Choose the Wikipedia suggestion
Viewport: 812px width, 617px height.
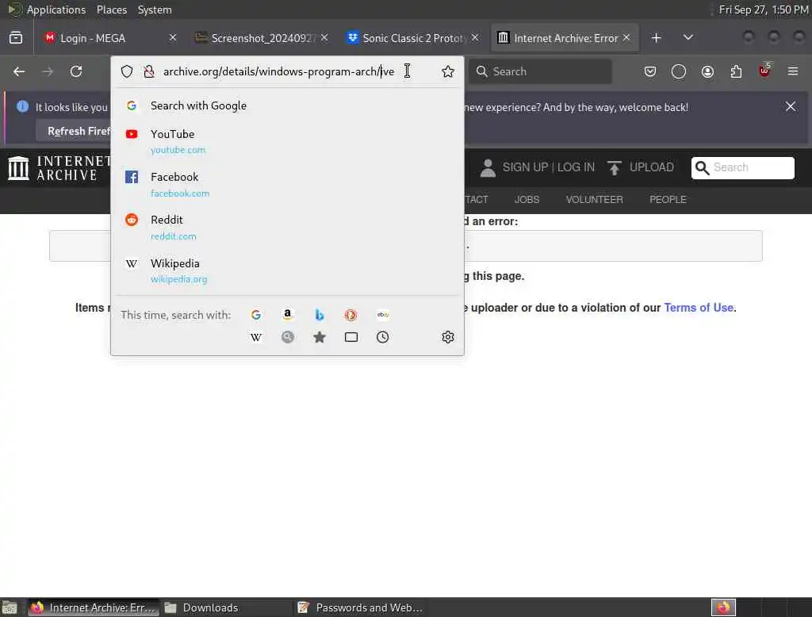[x=287, y=270]
